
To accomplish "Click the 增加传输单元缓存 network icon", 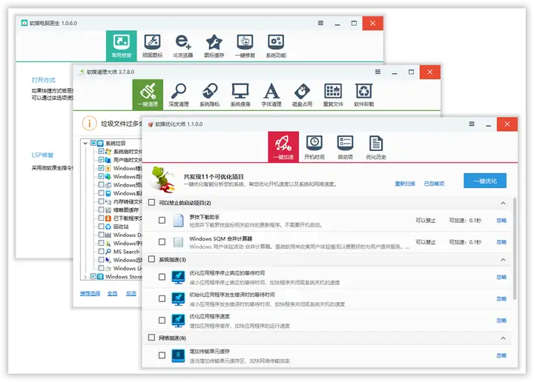I will [178, 355].
